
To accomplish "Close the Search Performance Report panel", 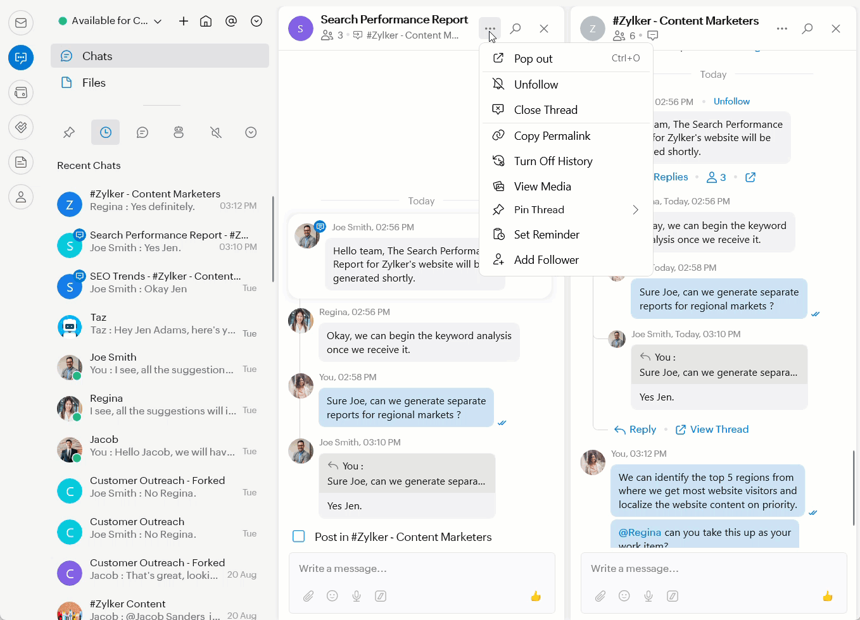I will (544, 28).
